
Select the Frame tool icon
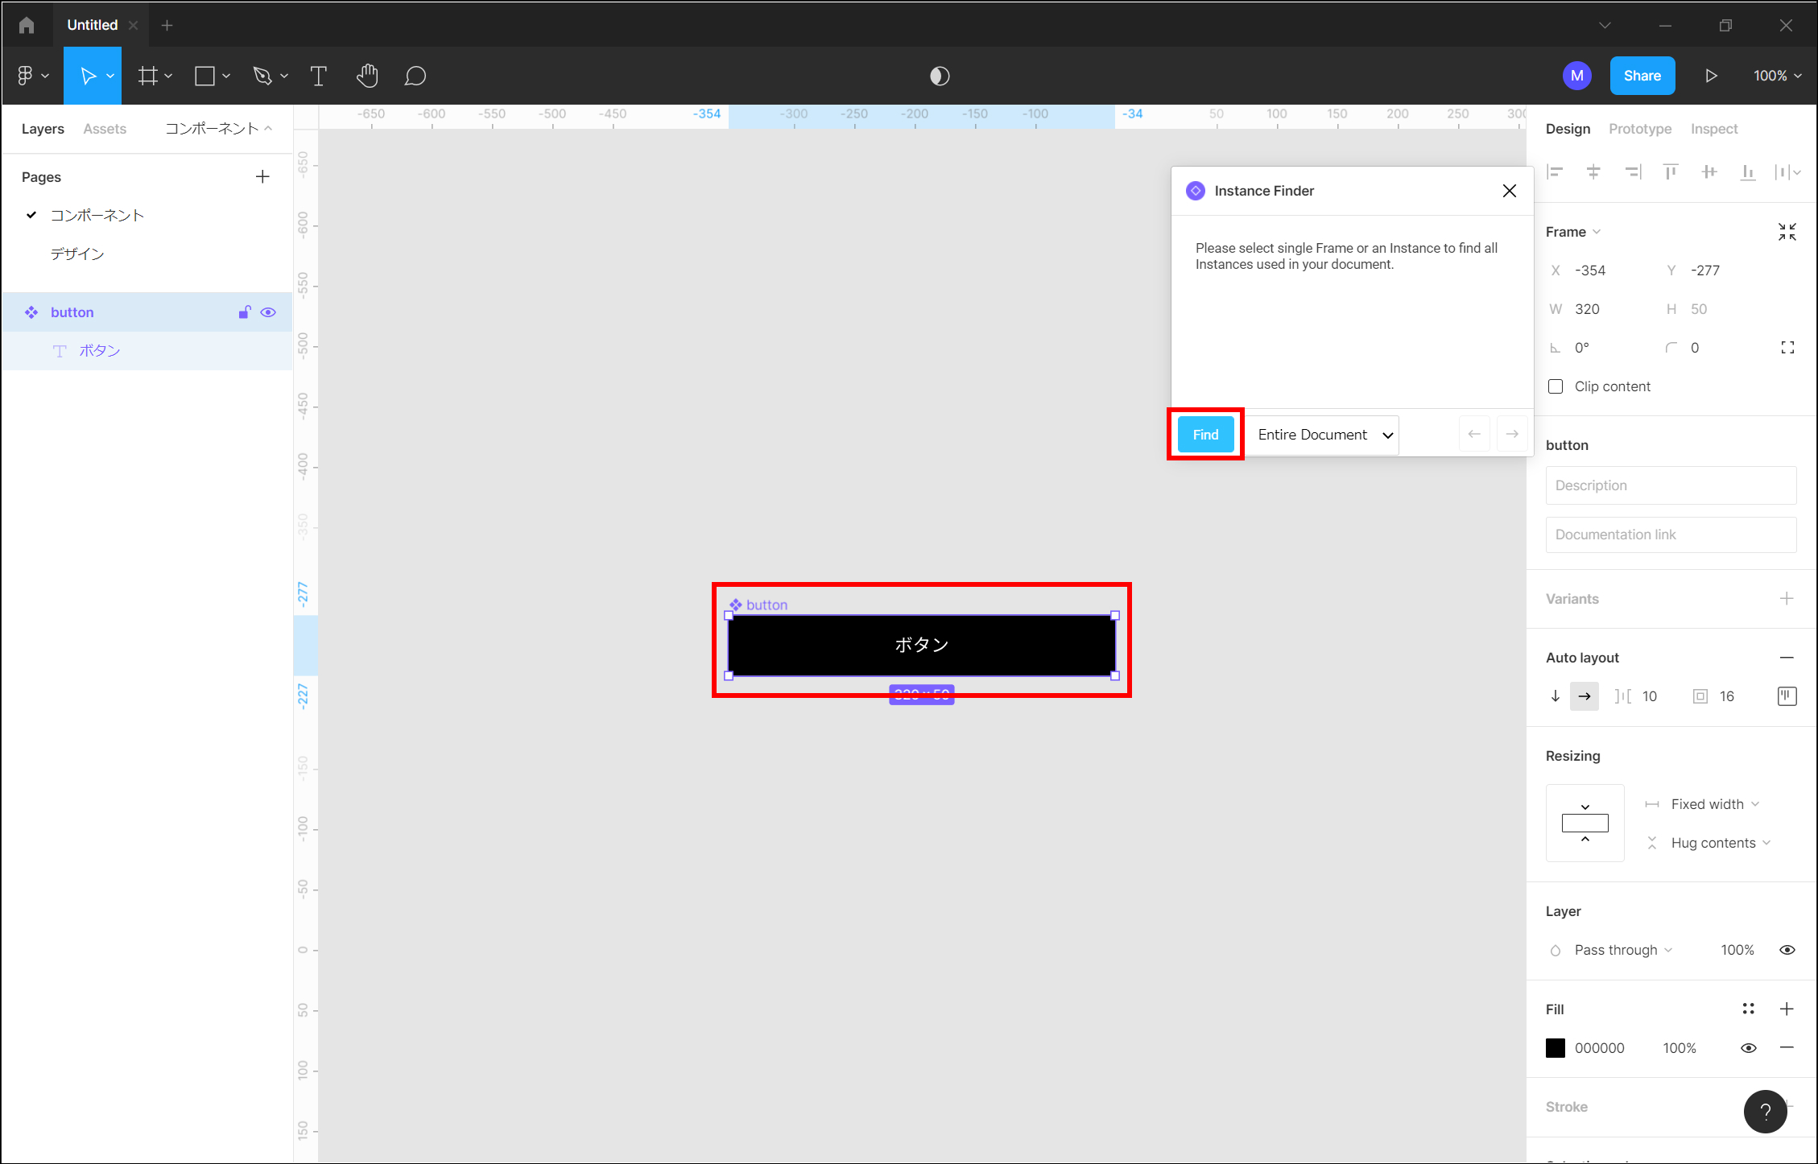[147, 76]
